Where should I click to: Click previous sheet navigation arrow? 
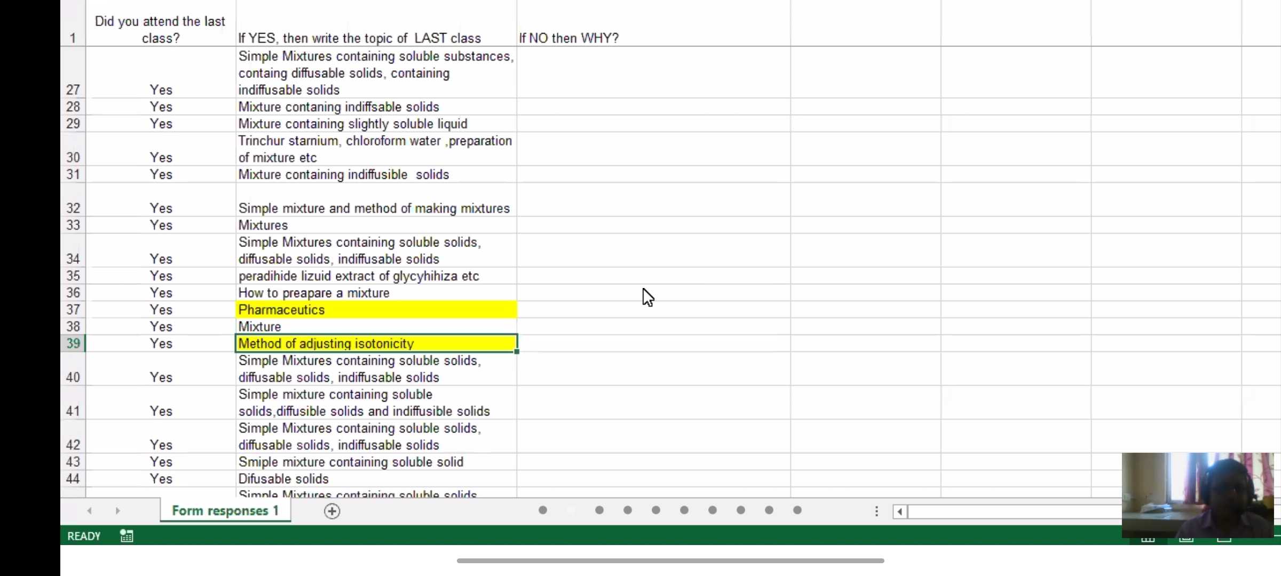point(90,511)
